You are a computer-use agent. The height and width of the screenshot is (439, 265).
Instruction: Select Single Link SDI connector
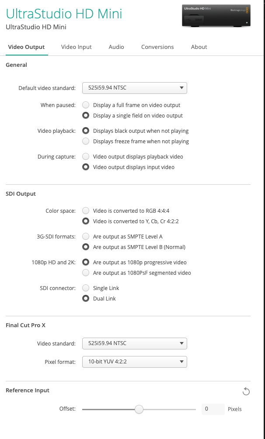(x=86, y=288)
